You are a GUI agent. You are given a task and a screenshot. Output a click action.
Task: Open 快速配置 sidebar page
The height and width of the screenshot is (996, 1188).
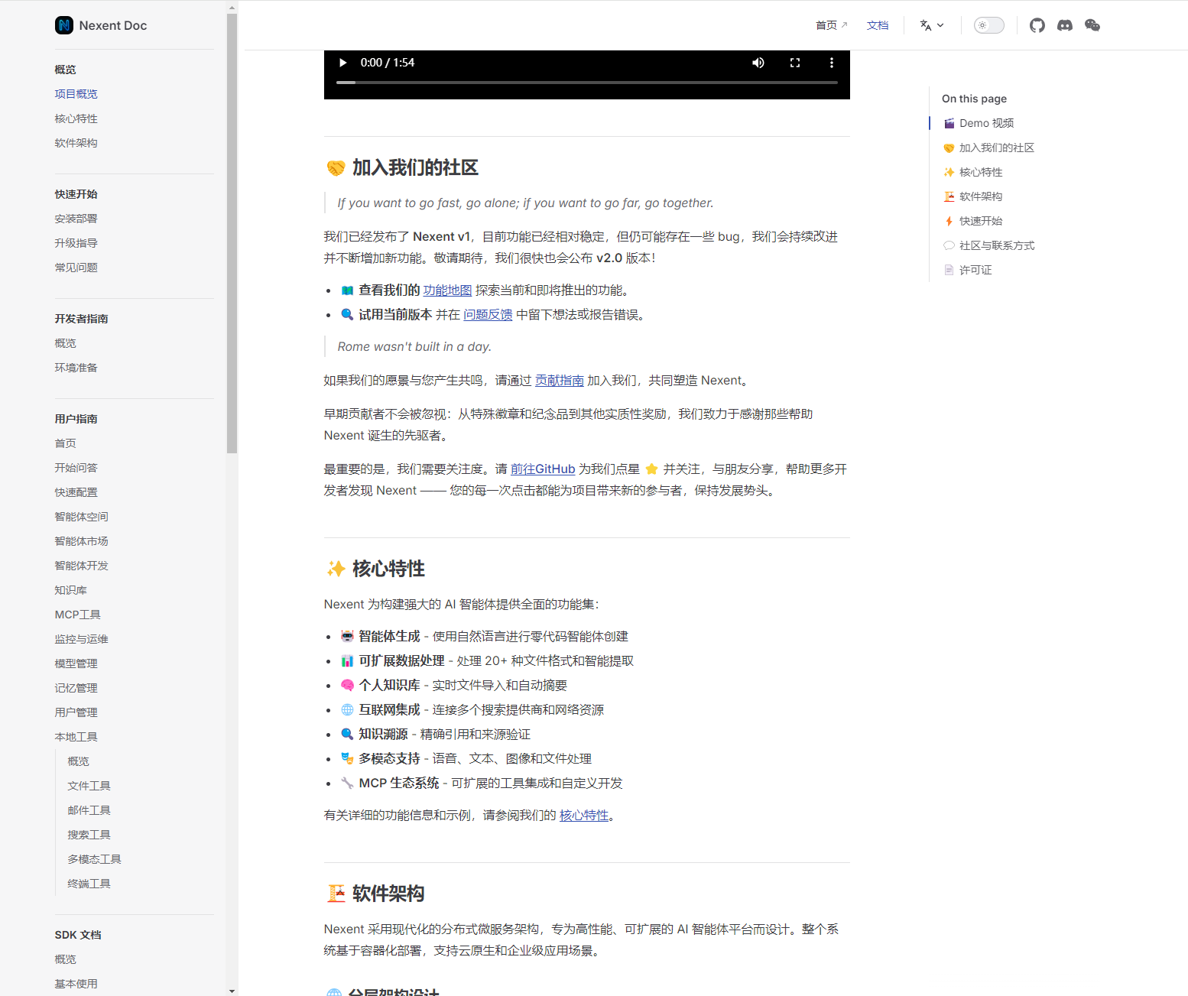(76, 492)
